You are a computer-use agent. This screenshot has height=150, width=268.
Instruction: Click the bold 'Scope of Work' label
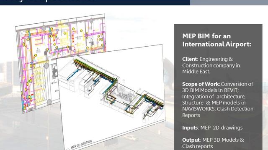coord(201,84)
